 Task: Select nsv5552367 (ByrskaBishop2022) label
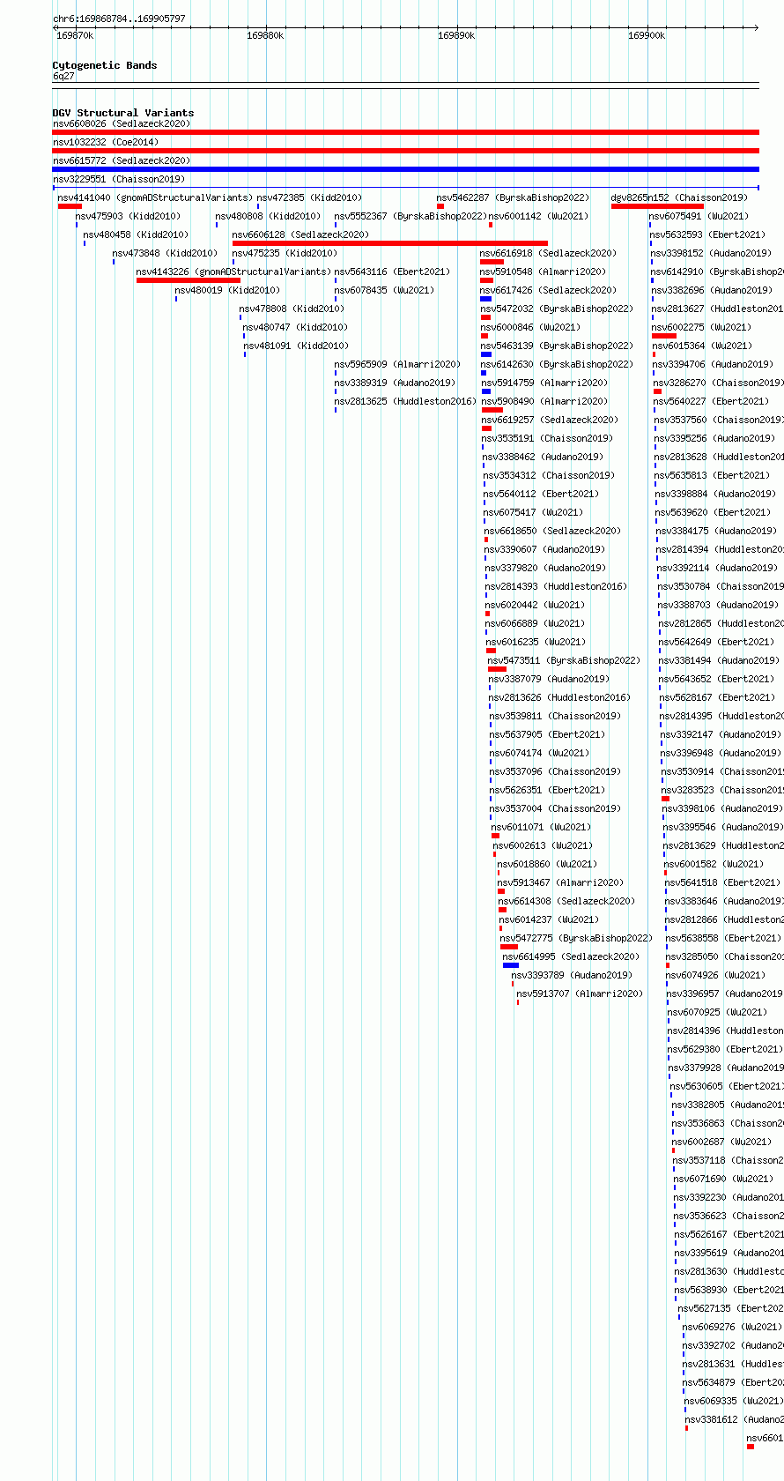click(x=410, y=216)
